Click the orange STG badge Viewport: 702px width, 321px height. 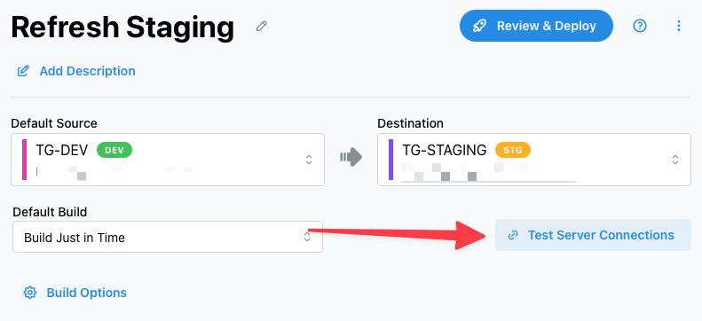513,150
